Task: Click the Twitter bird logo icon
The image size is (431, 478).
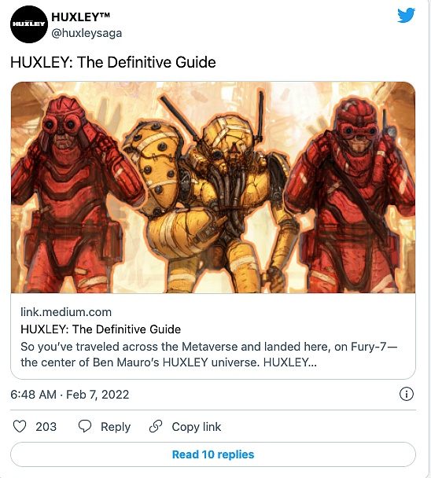Action: click(407, 16)
